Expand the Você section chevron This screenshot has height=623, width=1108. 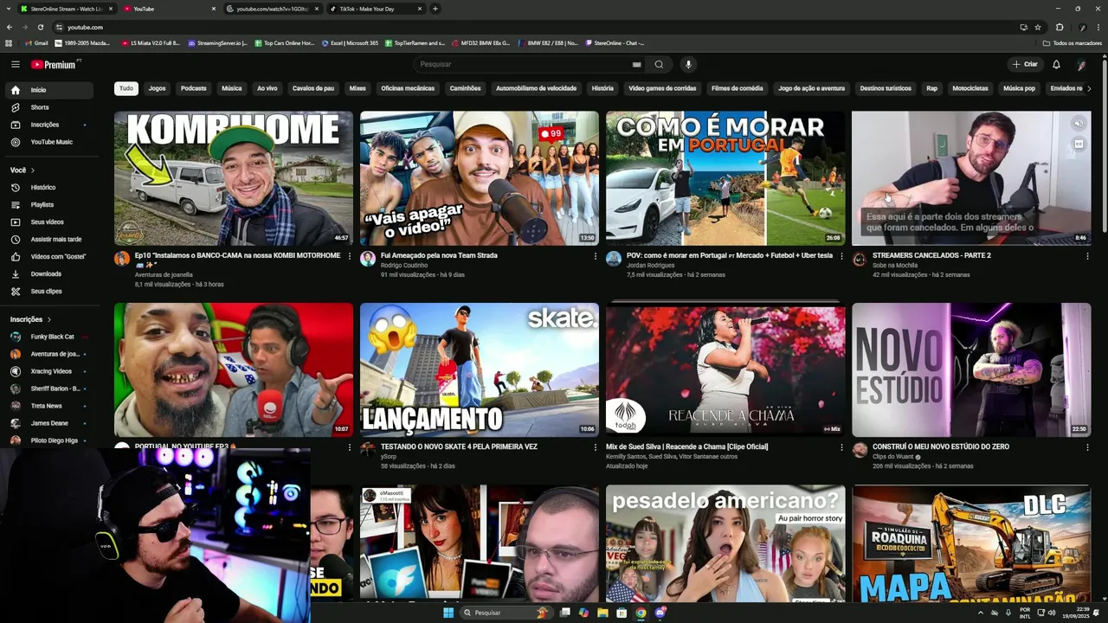click(33, 170)
